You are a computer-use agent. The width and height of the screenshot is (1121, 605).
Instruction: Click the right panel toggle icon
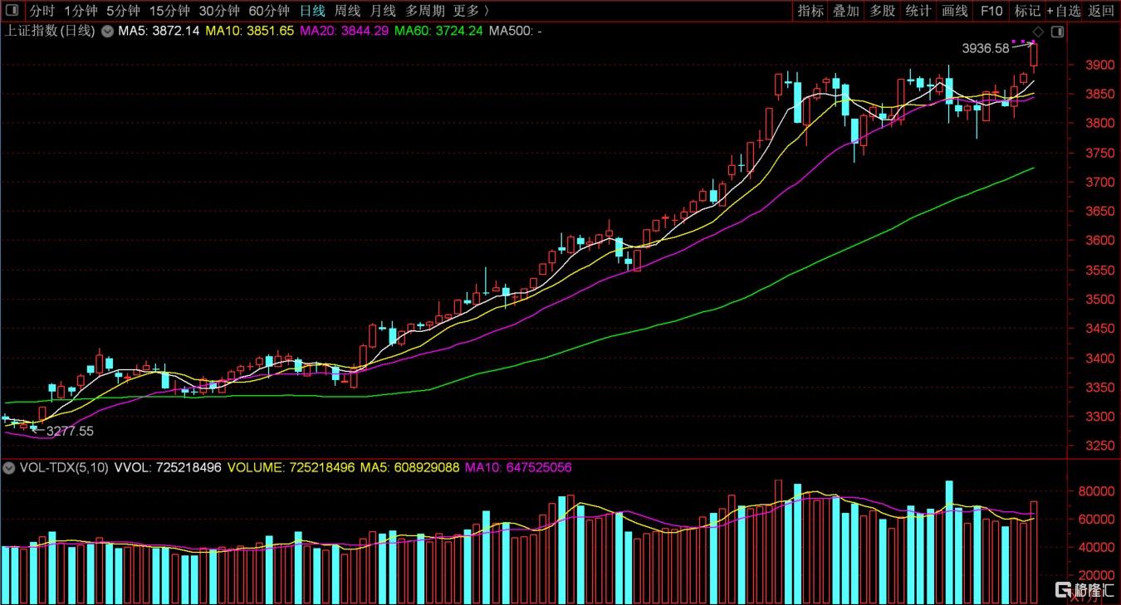[1056, 32]
